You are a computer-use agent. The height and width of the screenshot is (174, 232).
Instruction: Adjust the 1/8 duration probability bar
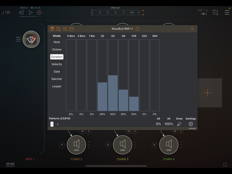(123, 75)
